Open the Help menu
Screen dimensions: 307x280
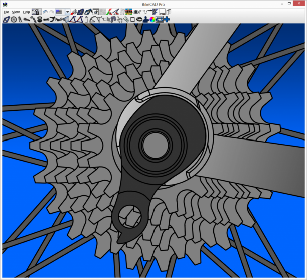click(26, 12)
